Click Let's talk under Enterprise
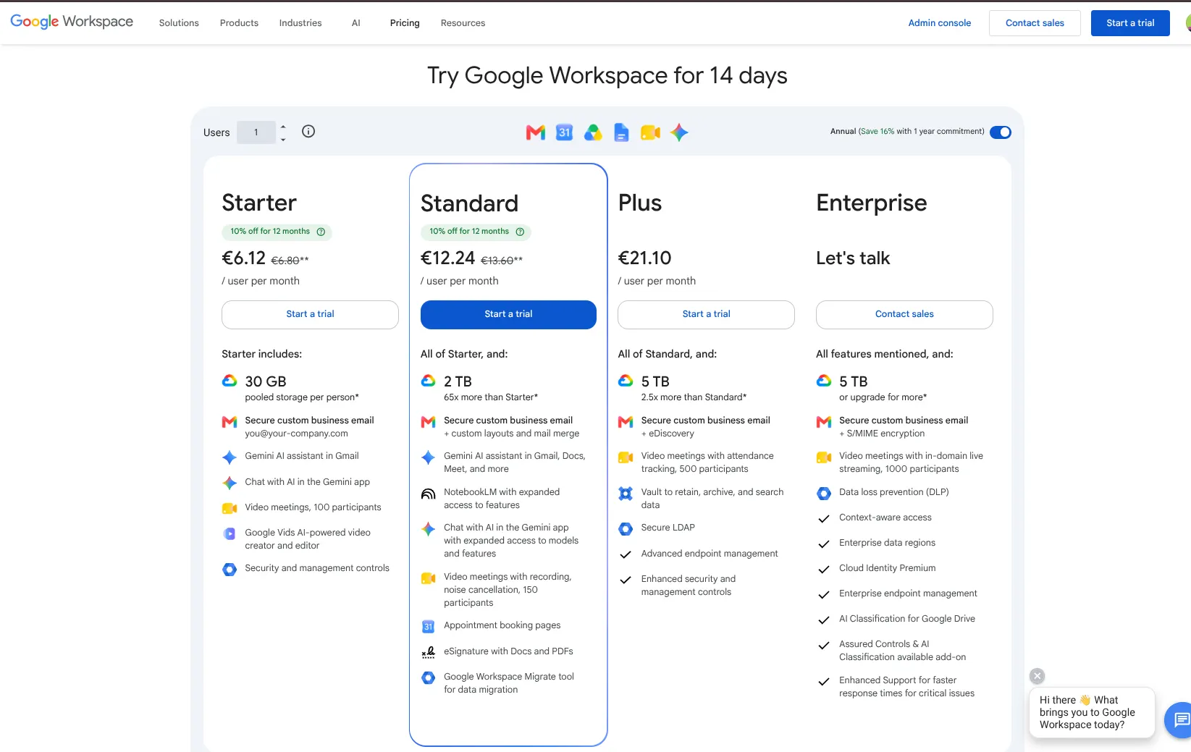Viewport: 1191px width, 752px height. 853,258
